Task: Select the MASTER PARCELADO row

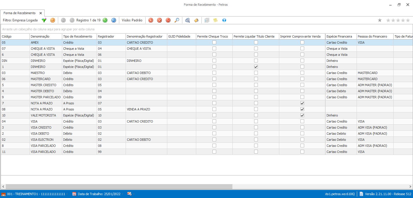Action: click(206, 97)
